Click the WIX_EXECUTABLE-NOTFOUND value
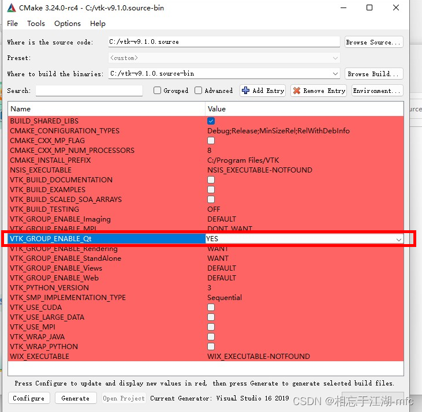The height and width of the screenshot is (412, 422). click(259, 357)
